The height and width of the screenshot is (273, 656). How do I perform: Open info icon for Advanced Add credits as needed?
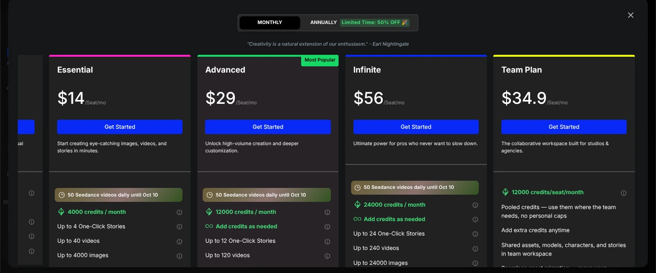[x=328, y=227]
